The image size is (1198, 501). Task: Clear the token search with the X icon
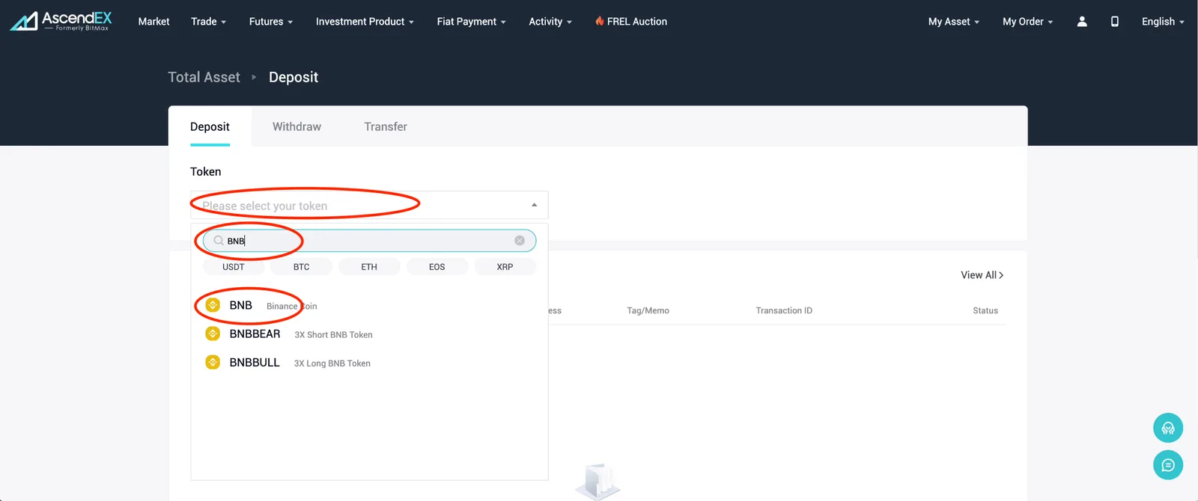[x=520, y=241]
